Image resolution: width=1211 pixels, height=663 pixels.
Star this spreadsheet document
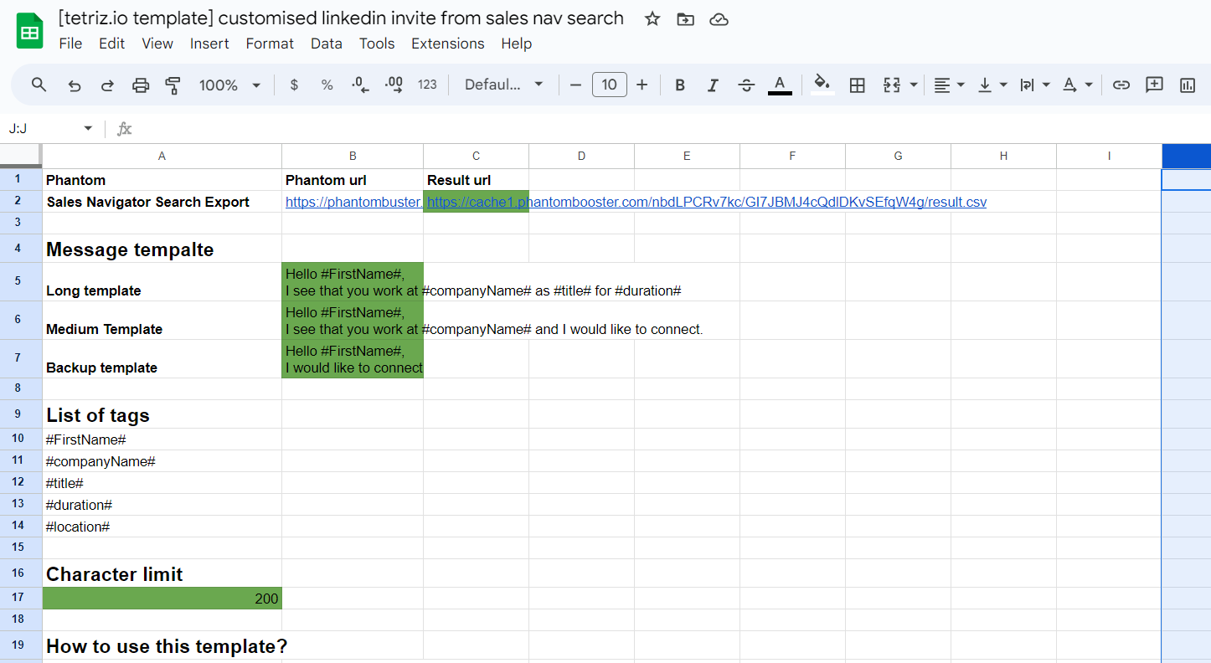(x=652, y=18)
